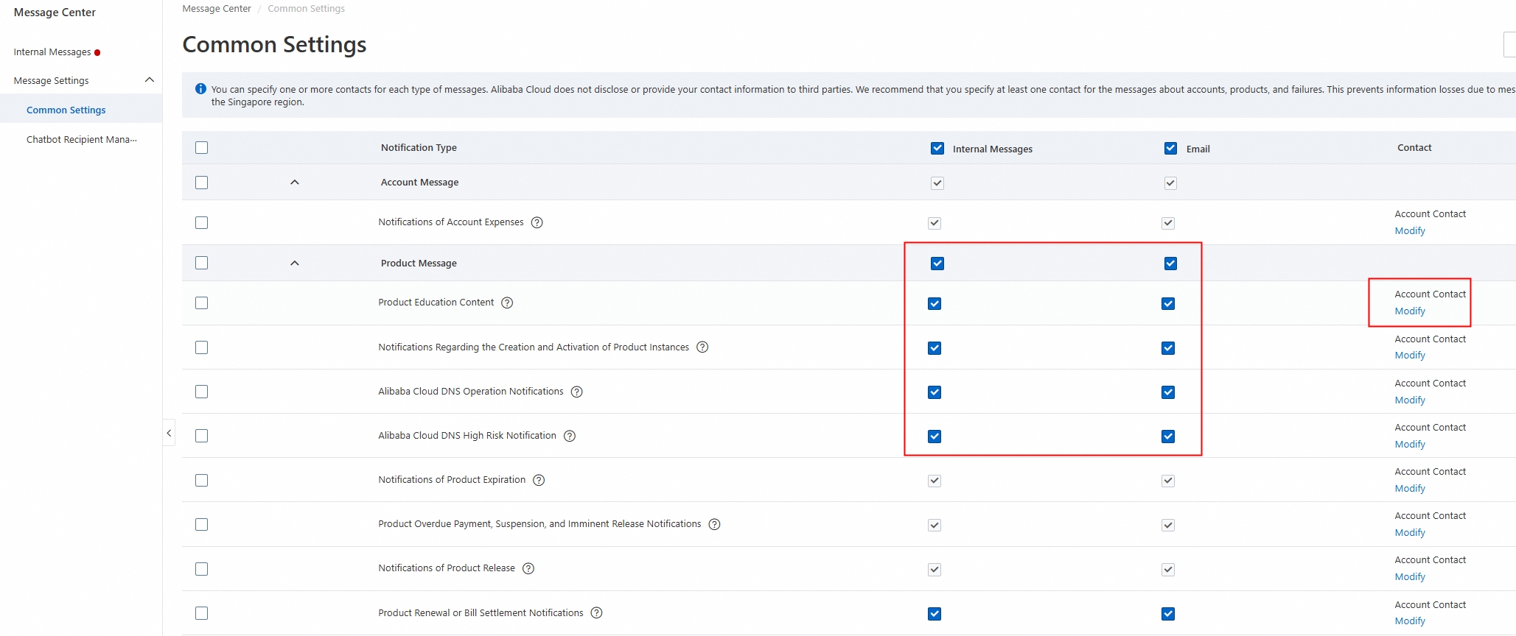This screenshot has width=1516, height=636.
Task: Click Email checkbox for Product Overdue Payment row
Action: click(x=1168, y=525)
